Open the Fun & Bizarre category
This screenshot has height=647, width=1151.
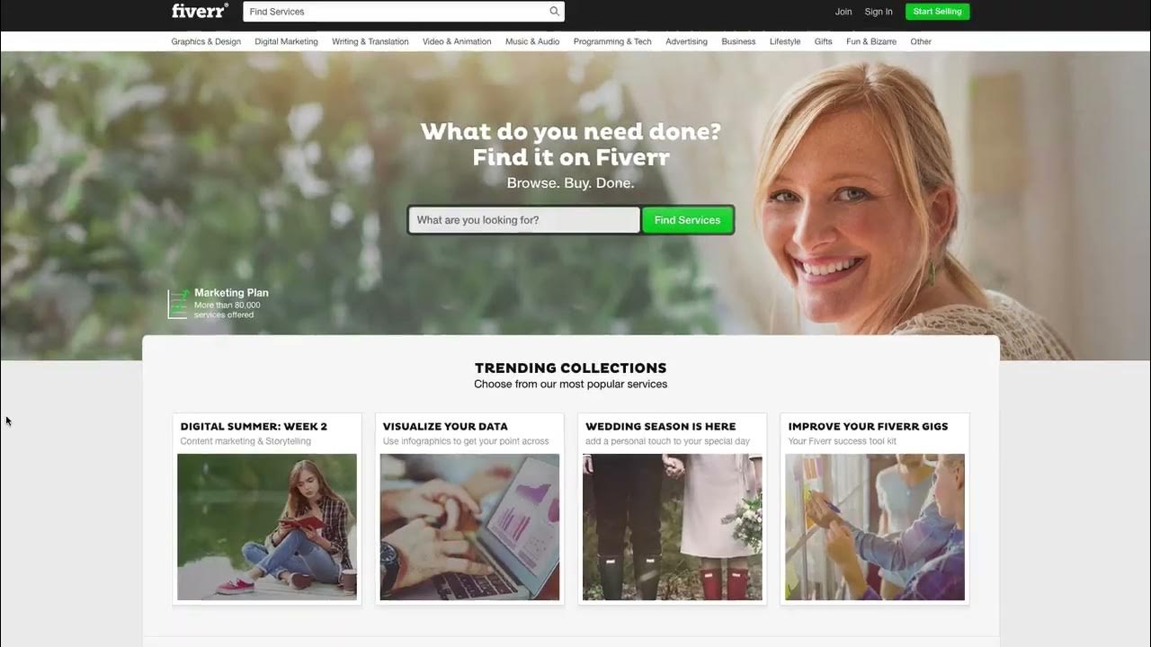click(871, 41)
